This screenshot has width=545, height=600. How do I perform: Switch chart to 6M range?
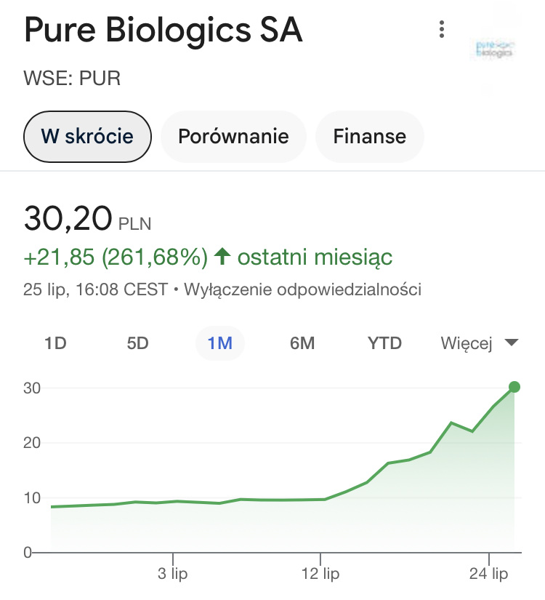302,343
